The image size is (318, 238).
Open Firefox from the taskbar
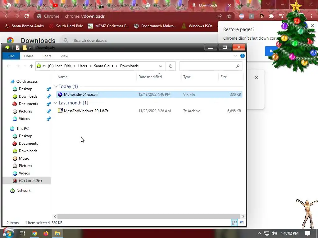[x=46, y=233]
